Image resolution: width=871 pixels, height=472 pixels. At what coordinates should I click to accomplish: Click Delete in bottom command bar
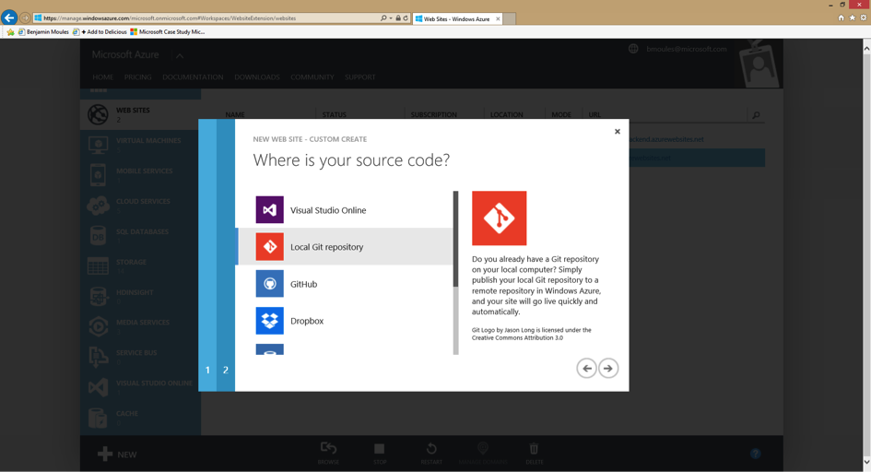point(534,453)
